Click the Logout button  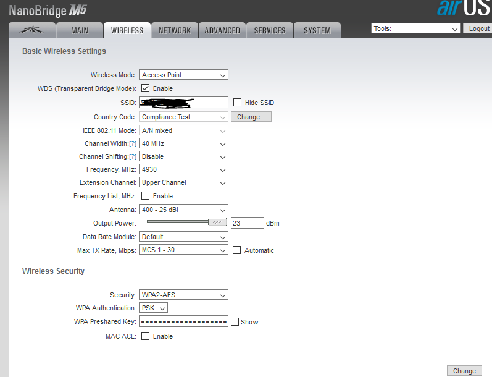click(478, 28)
